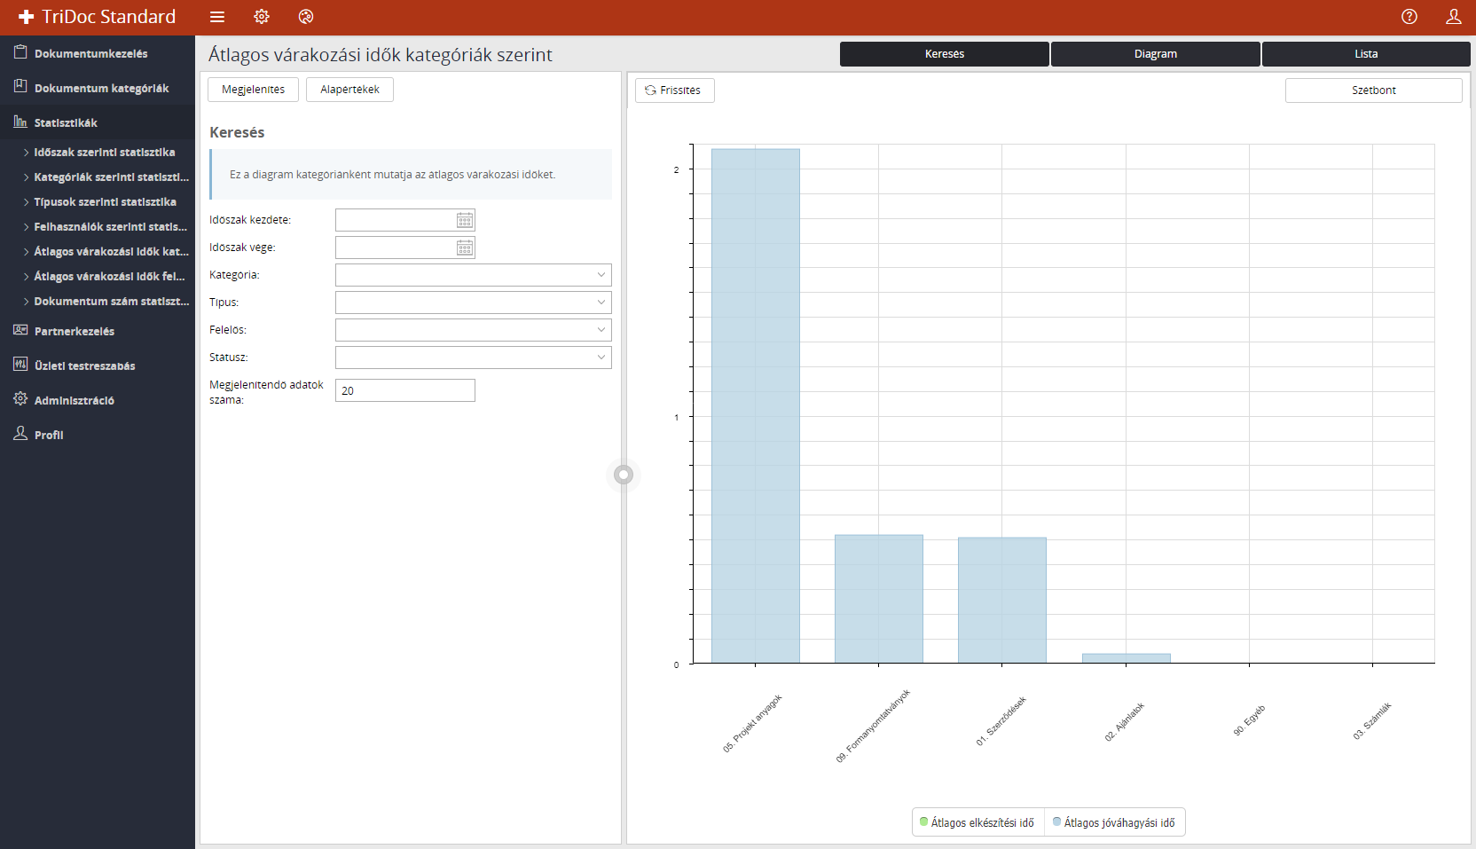1476x849 pixels.
Task: Click the 05. Projekt anyagok bar
Action: (756, 405)
